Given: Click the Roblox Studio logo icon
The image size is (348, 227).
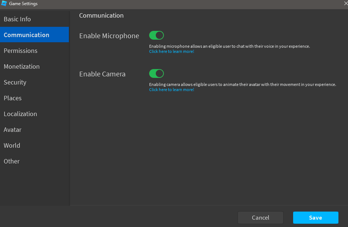Looking at the screenshot, I should coord(4,3).
